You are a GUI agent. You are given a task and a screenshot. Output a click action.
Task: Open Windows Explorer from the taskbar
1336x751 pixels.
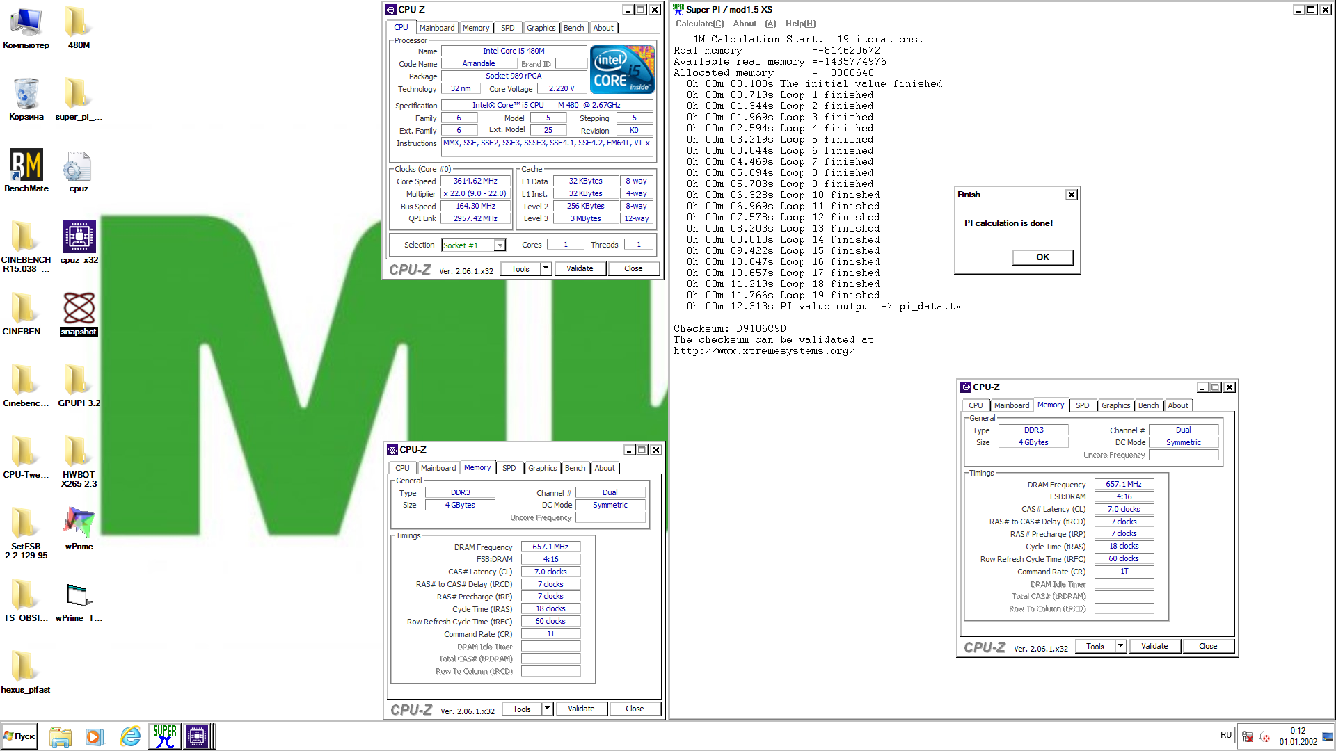coord(61,736)
